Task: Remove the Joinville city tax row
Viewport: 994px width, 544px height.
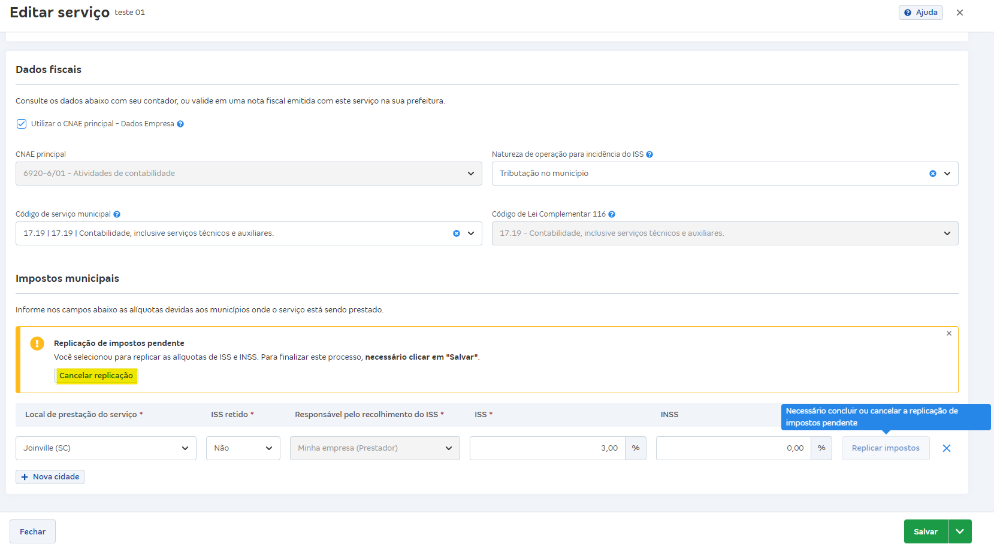Action: 946,448
